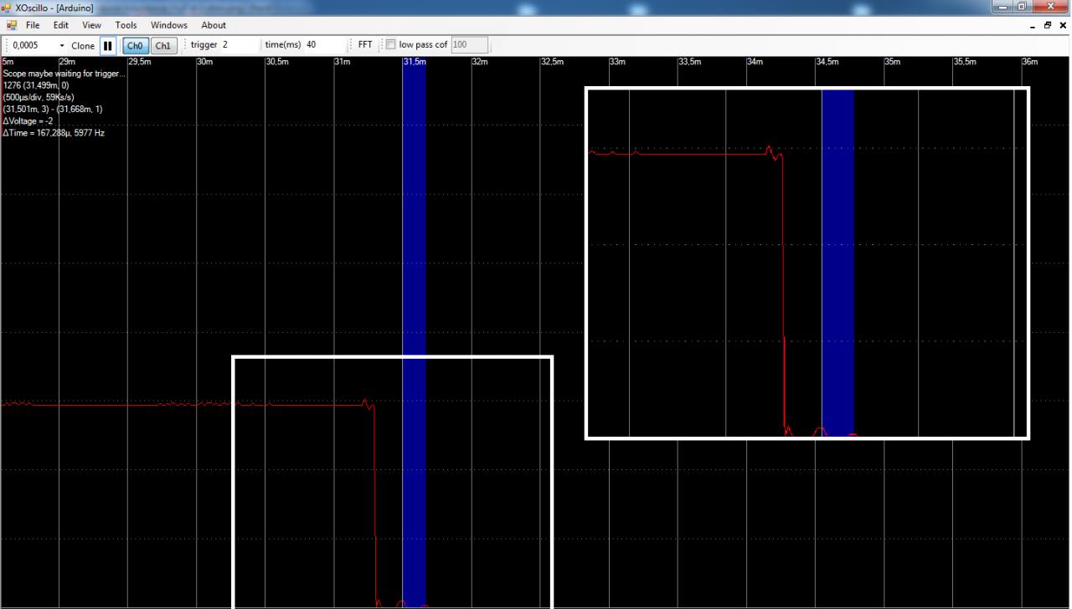The height and width of the screenshot is (609, 1072).
Task: Open the File menu
Action: pyautogui.click(x=32, y=25)
